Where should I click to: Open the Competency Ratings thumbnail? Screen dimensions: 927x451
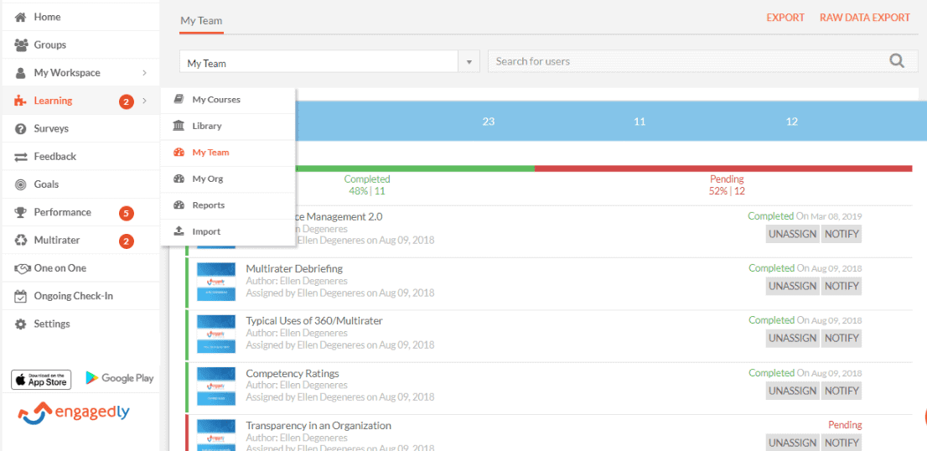tap(215, 387)
